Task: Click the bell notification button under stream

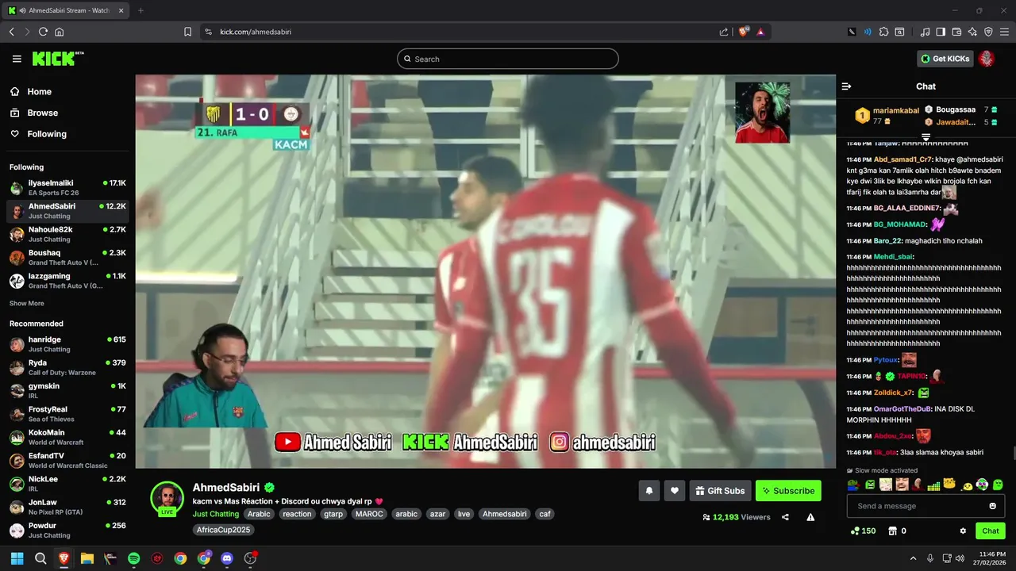Action: tap(649, 491)
